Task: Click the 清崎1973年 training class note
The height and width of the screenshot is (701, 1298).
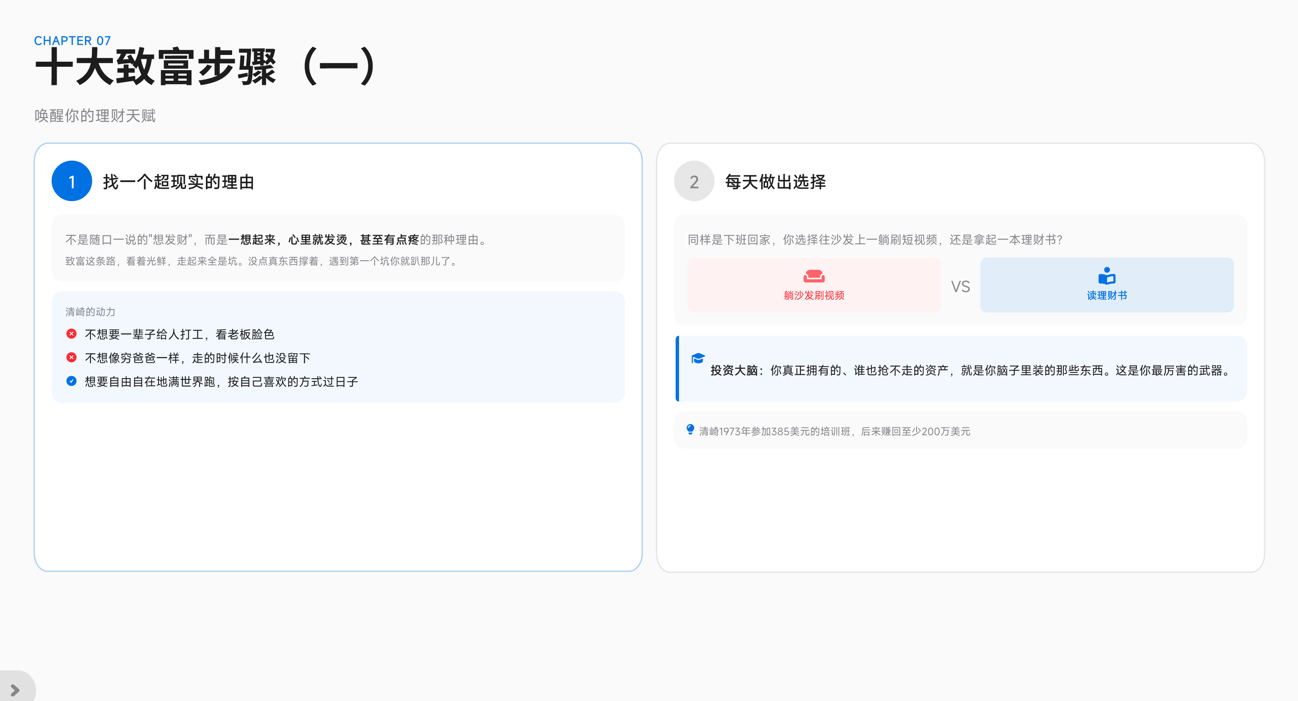Action: point(834,431)
